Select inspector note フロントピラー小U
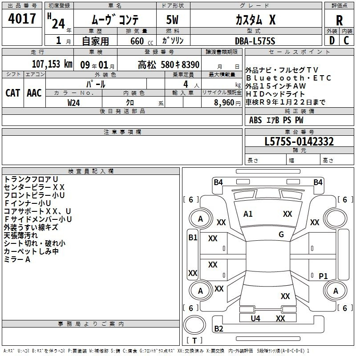Image resolution: width=356 pixels, height=356 pixels. click(x=34, y=195)
